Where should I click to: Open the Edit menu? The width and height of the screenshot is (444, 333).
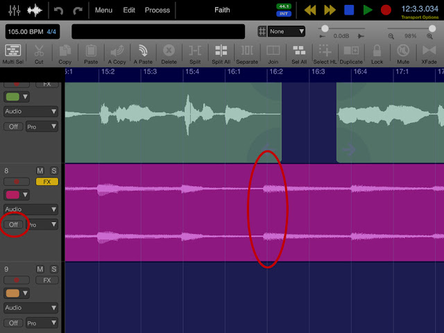[129, 10]
